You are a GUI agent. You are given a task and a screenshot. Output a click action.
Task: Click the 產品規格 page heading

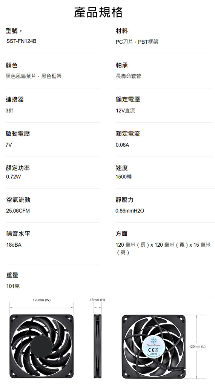pos(99,12)
